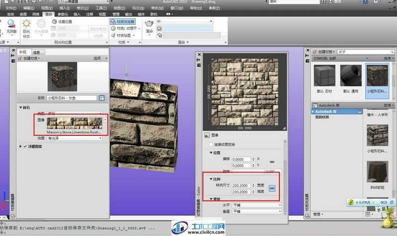
Task: Click the 无阴影 no shadows icon
Action: [x=11, y=24]
